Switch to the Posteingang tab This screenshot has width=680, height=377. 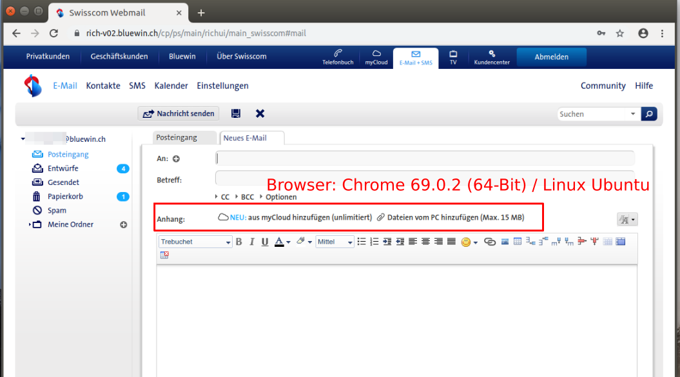tap(184, 137)
